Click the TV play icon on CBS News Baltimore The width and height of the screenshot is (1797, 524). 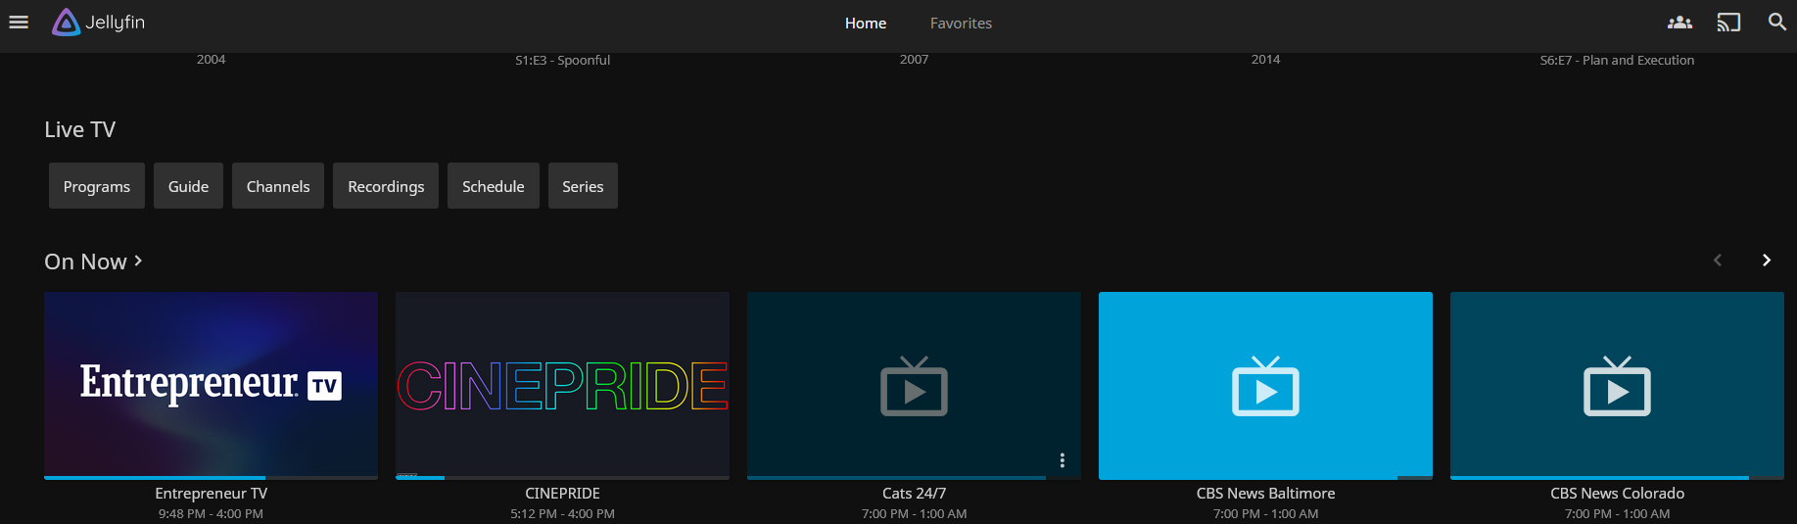[x=1265, y=386]
